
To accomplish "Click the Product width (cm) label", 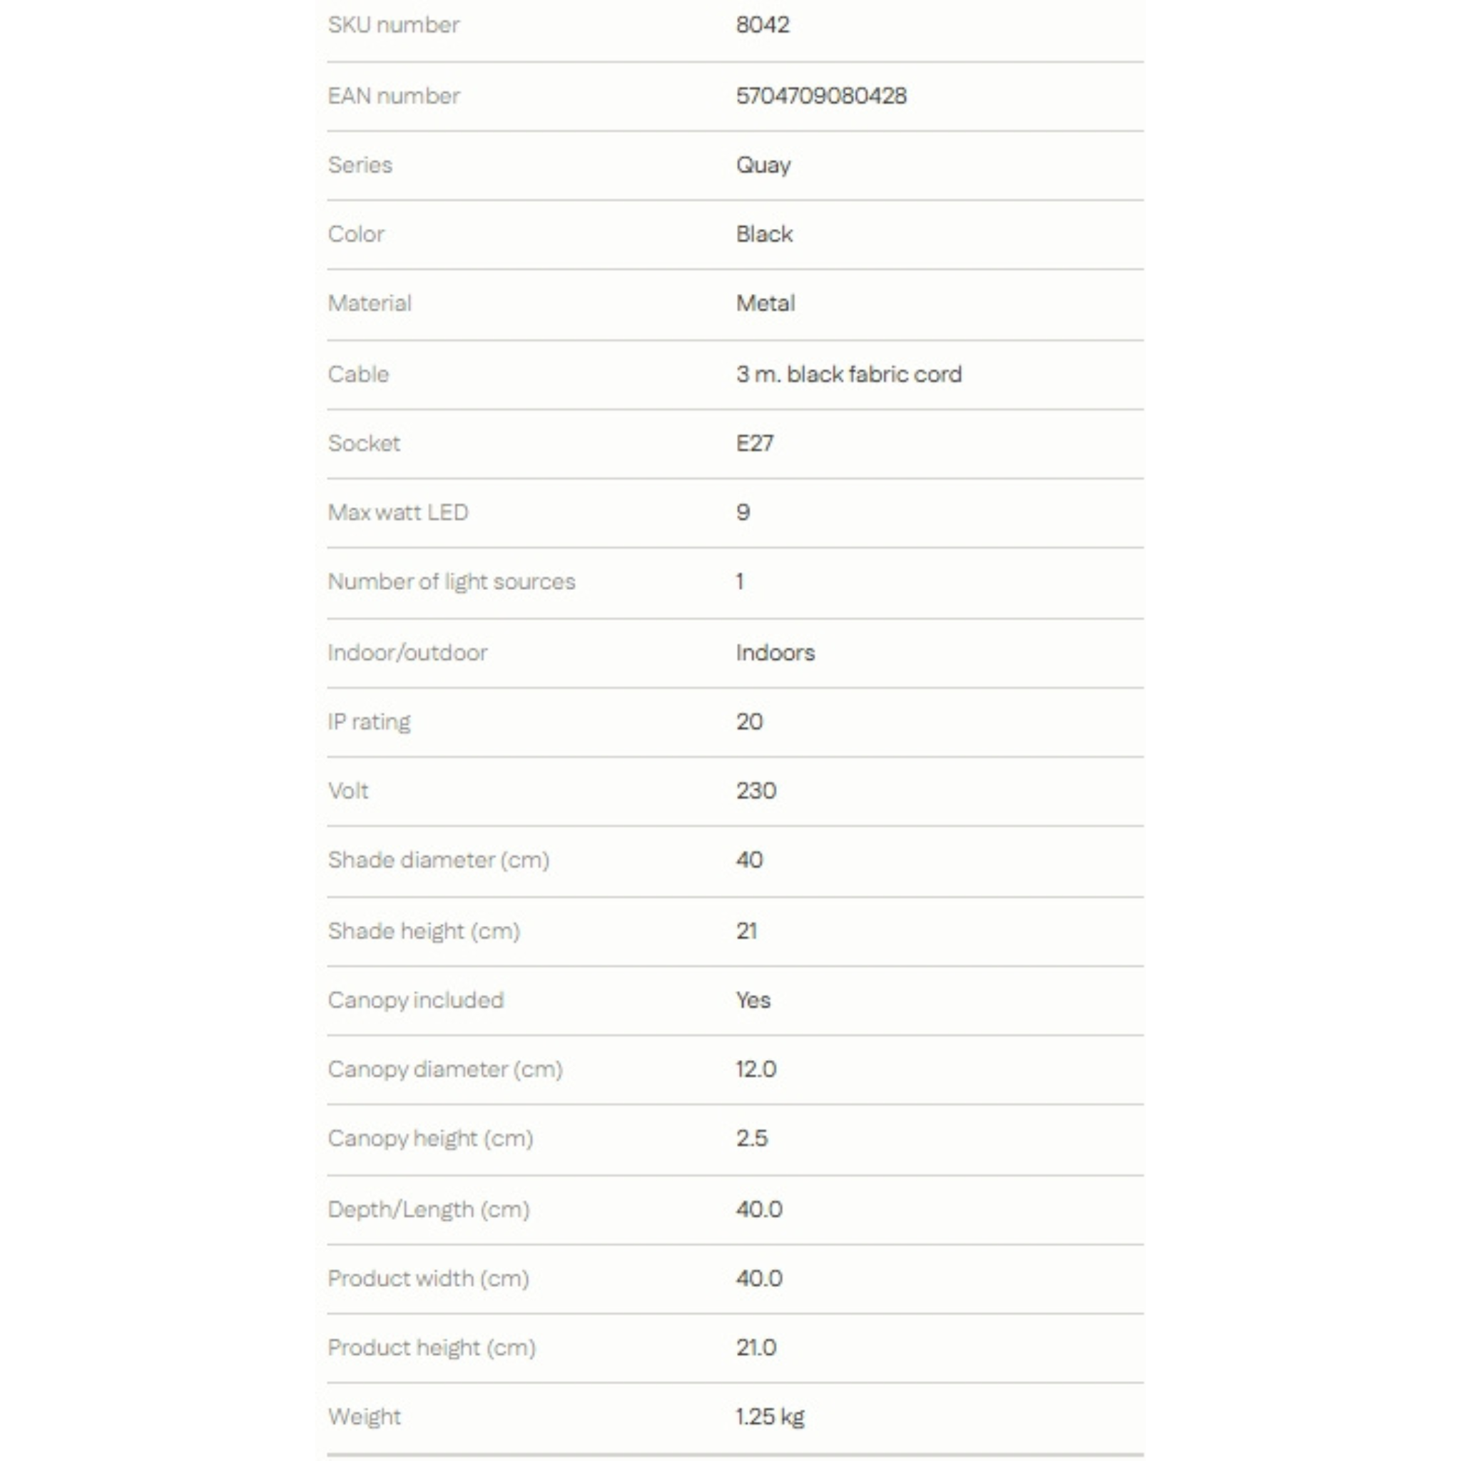I will (428, 1279).
